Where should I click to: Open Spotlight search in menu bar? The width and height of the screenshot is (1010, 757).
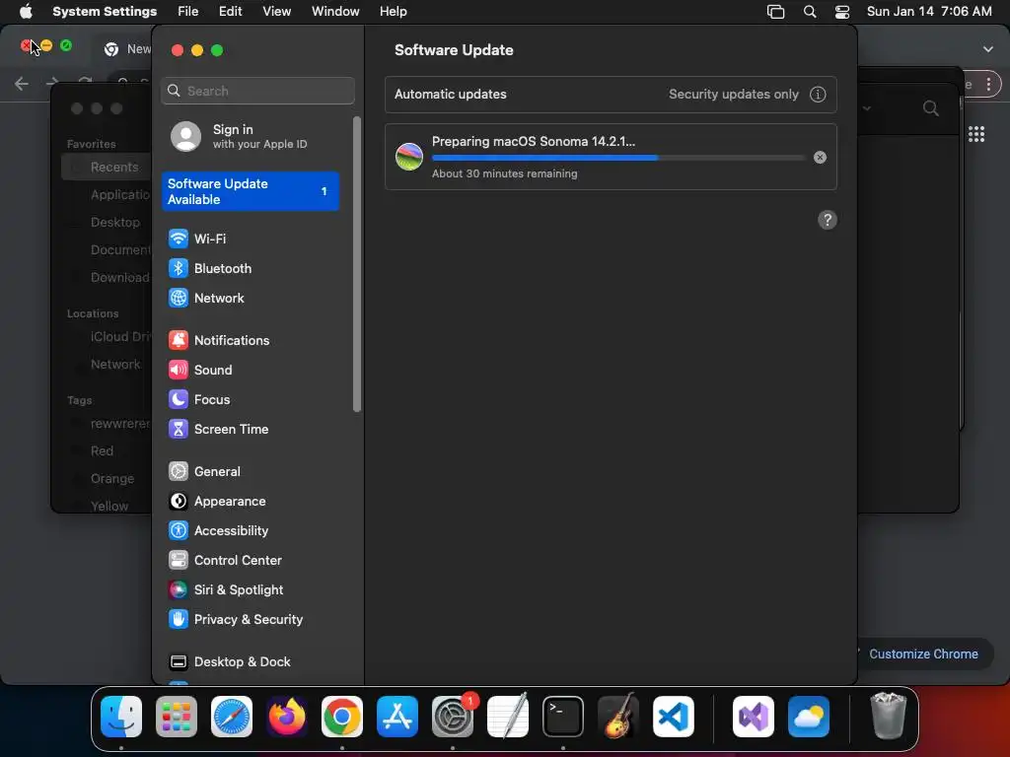pos(810,12)
